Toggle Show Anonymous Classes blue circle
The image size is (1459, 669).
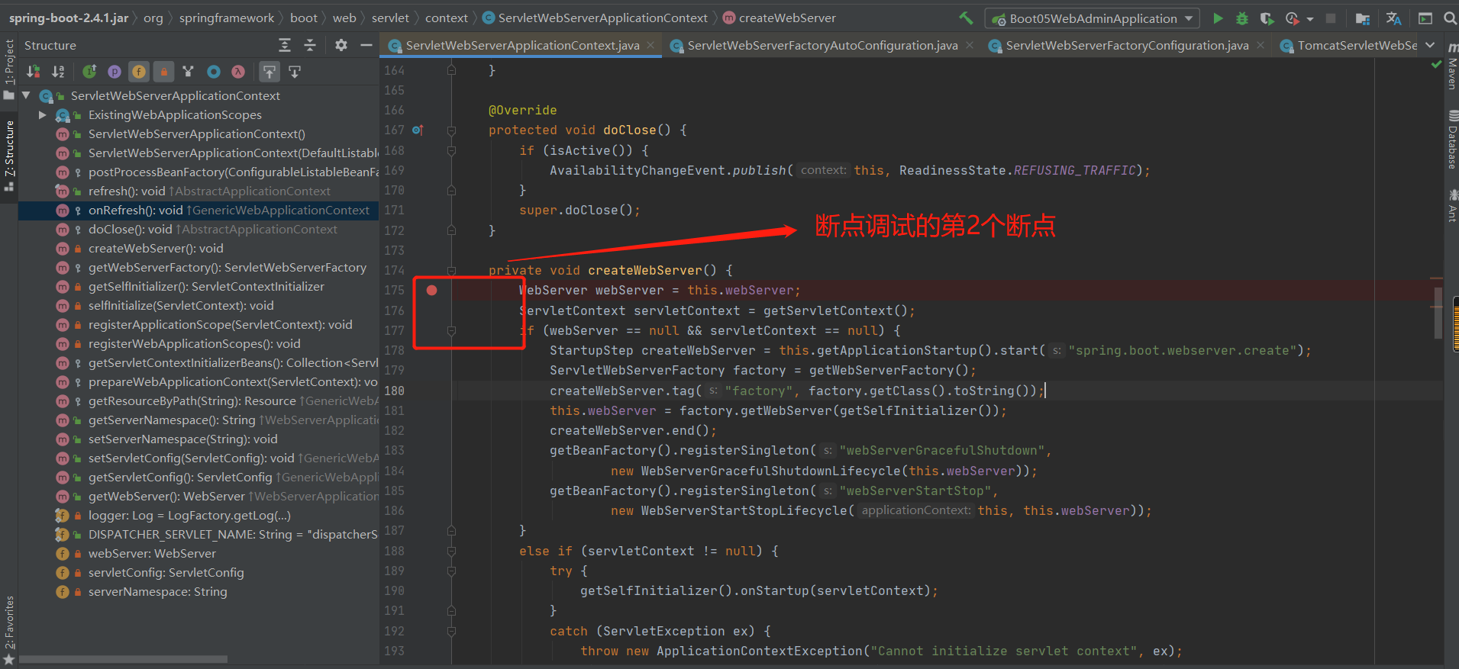click(214, 72)
